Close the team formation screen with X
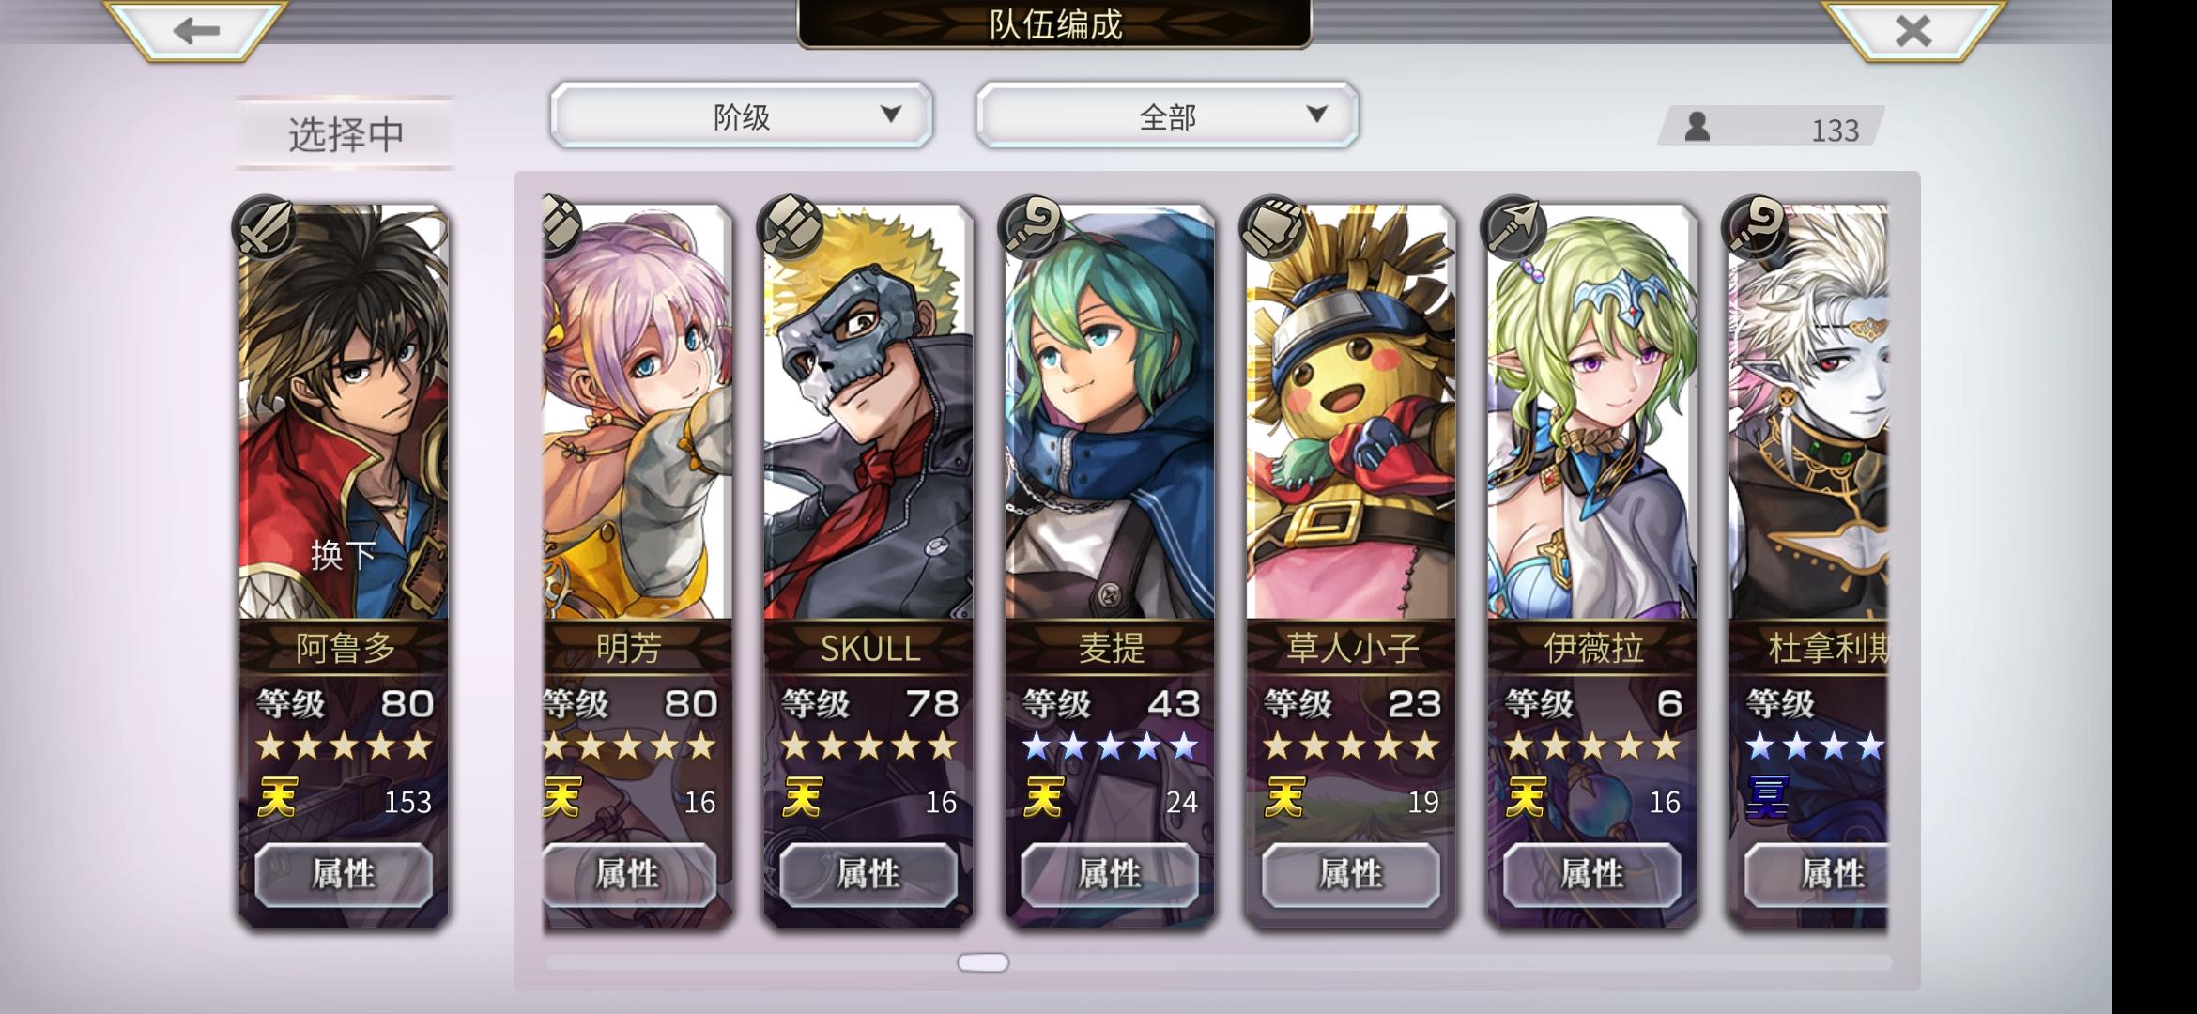The width and height of the screenshot is (2197, 1014). click(1913, 30)
